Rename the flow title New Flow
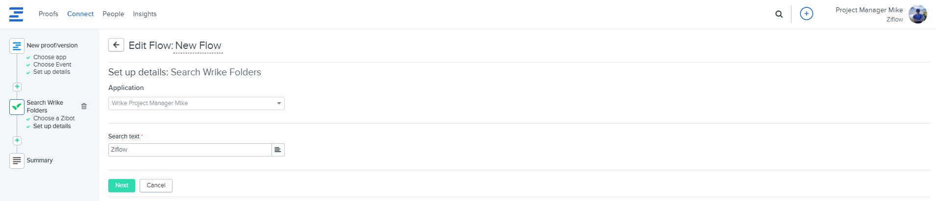 tap(198, 45)
